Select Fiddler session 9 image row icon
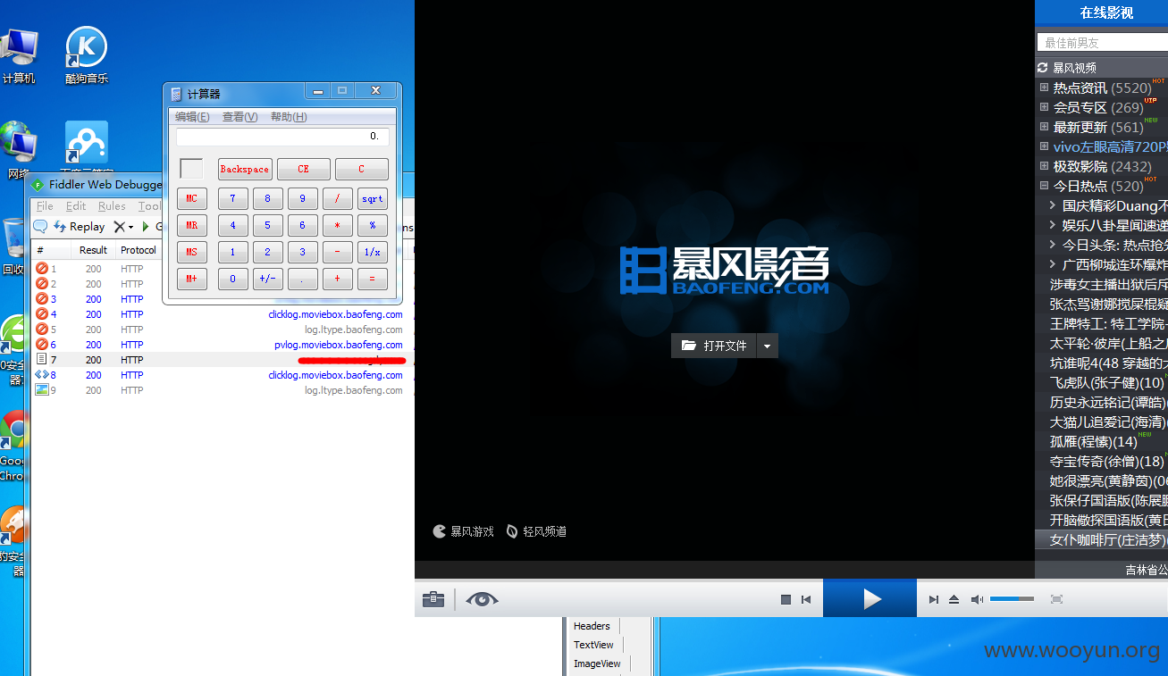Image resolution: width=1168 pixels, height=676 pixels. 41,390
